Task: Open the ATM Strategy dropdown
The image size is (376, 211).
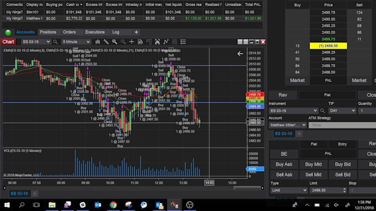Action: coord(342,125)
